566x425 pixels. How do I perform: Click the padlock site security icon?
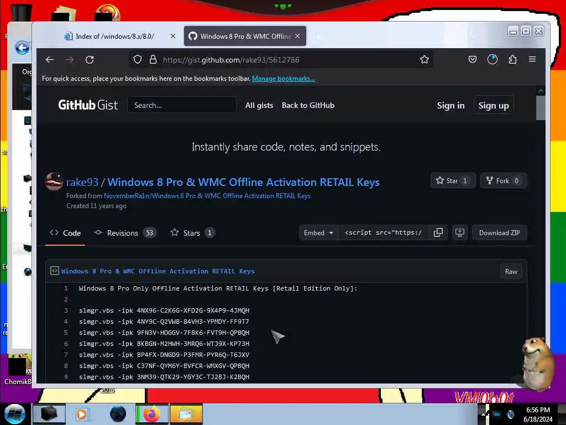(x=153, y=60)
